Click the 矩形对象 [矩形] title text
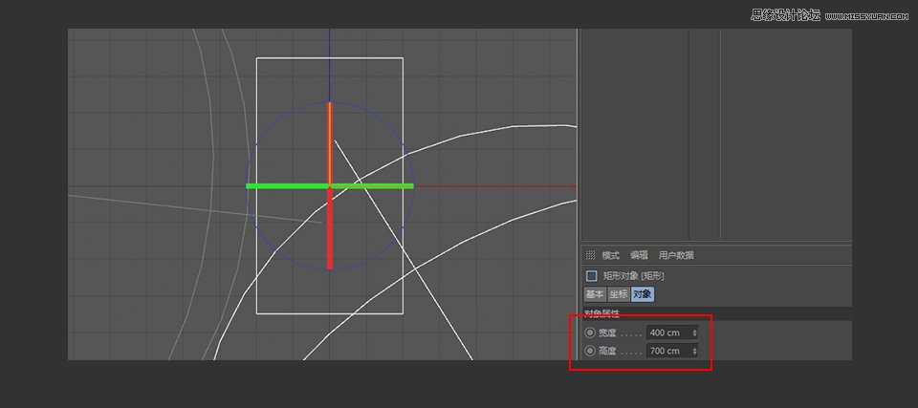Screen dimensions: 918x408 [x=633, y=276]
